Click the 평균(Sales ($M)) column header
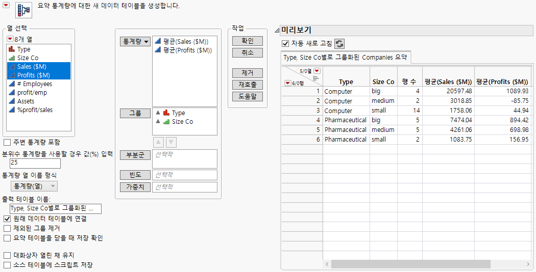This screenshot has width=536, height=272. tap(448, 82)
